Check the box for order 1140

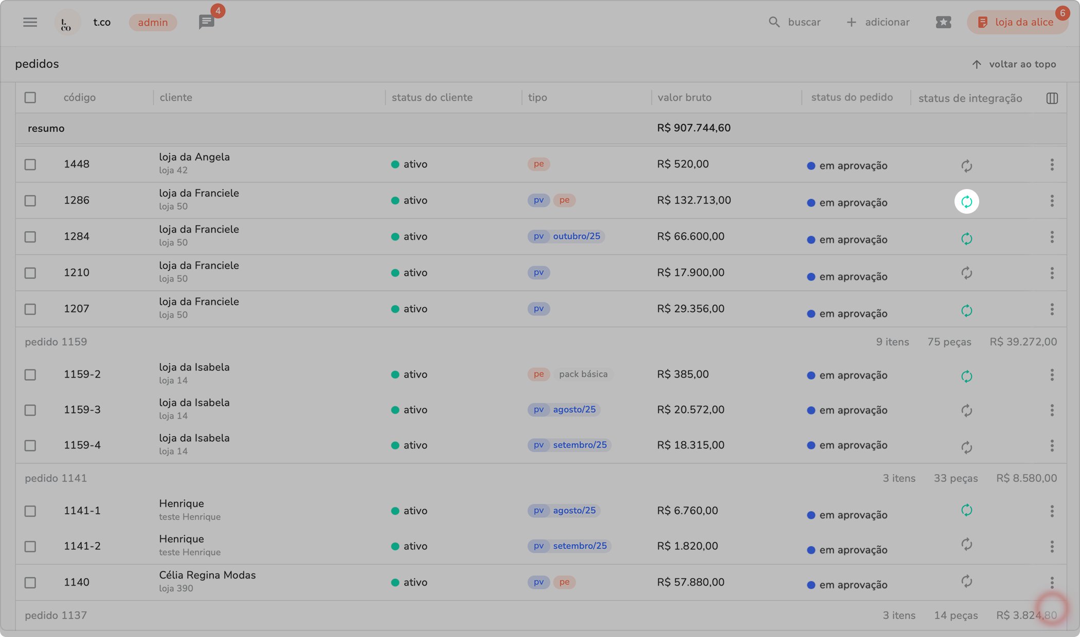30,583
